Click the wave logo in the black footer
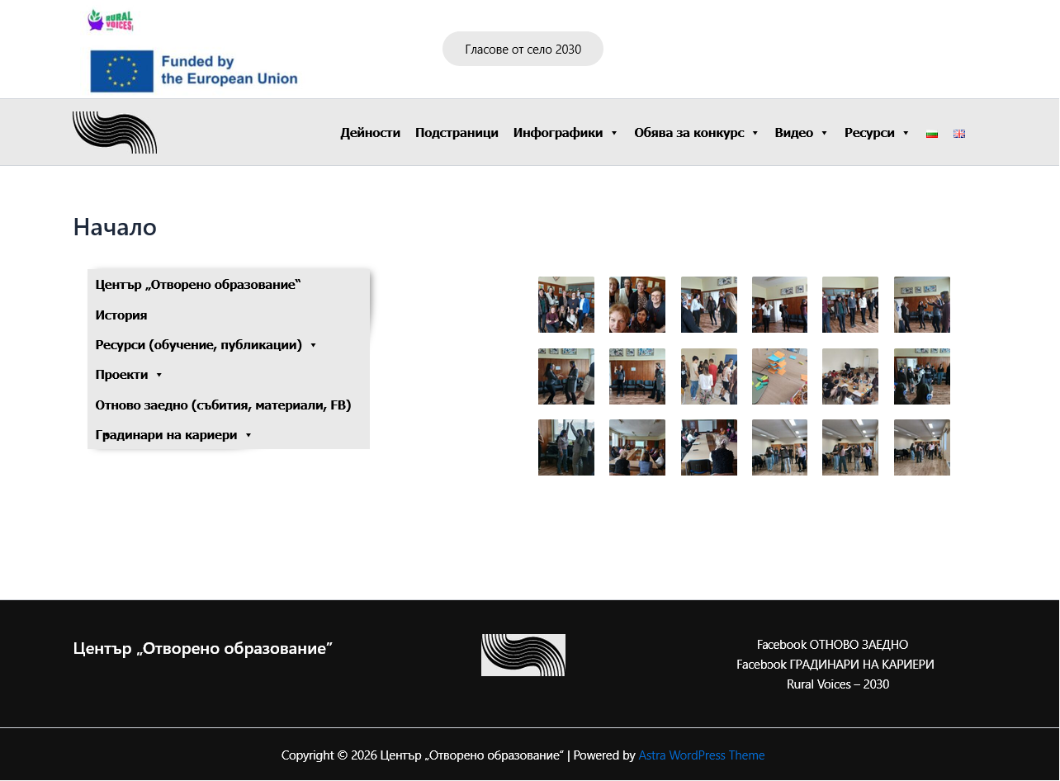 pyautogui.click(x=523, y=656)
